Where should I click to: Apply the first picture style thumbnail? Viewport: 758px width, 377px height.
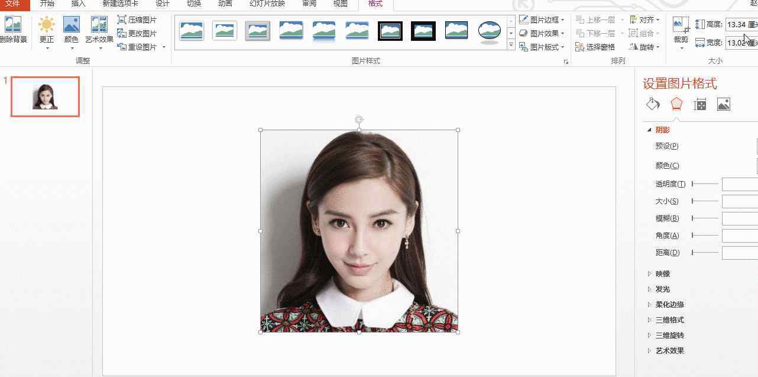coord(192,31)
